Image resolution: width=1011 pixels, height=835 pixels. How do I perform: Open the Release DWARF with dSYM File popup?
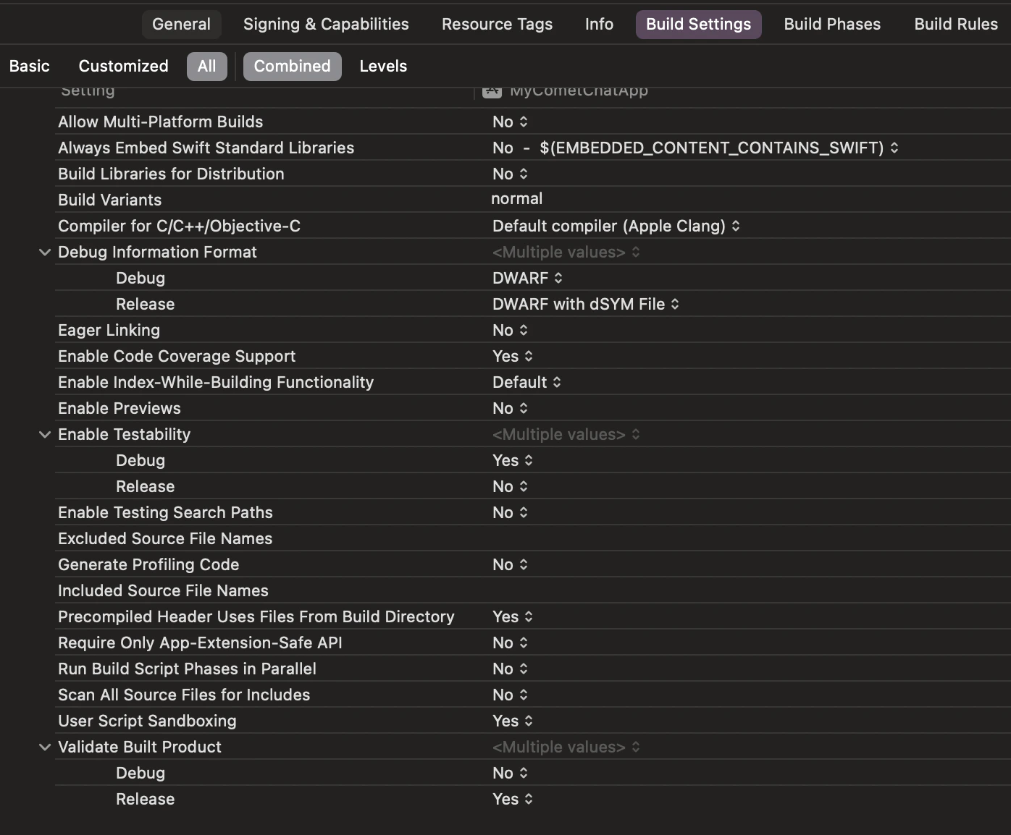coord(586,304)
